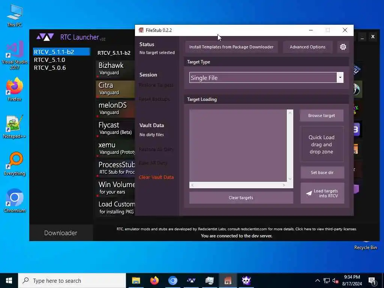Screen dimensions: 384x288
Task: Click the Bake All Dirty button
Action: point(153,163)
